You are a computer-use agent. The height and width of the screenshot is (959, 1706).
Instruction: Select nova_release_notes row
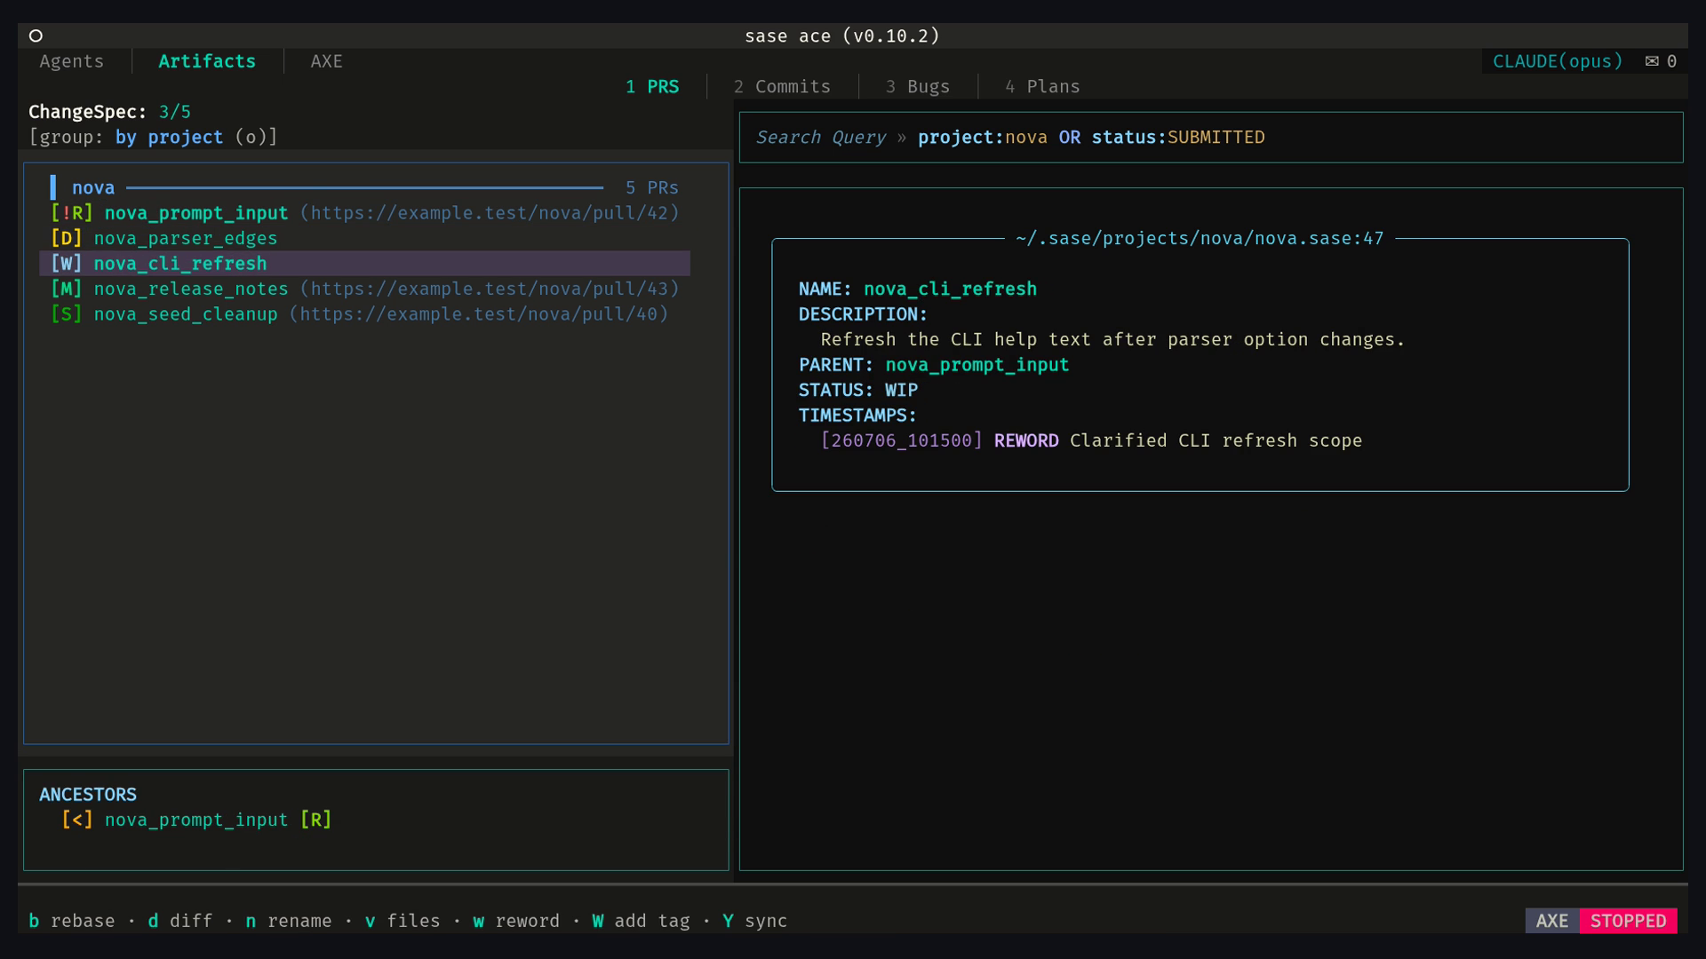[364, 289]
